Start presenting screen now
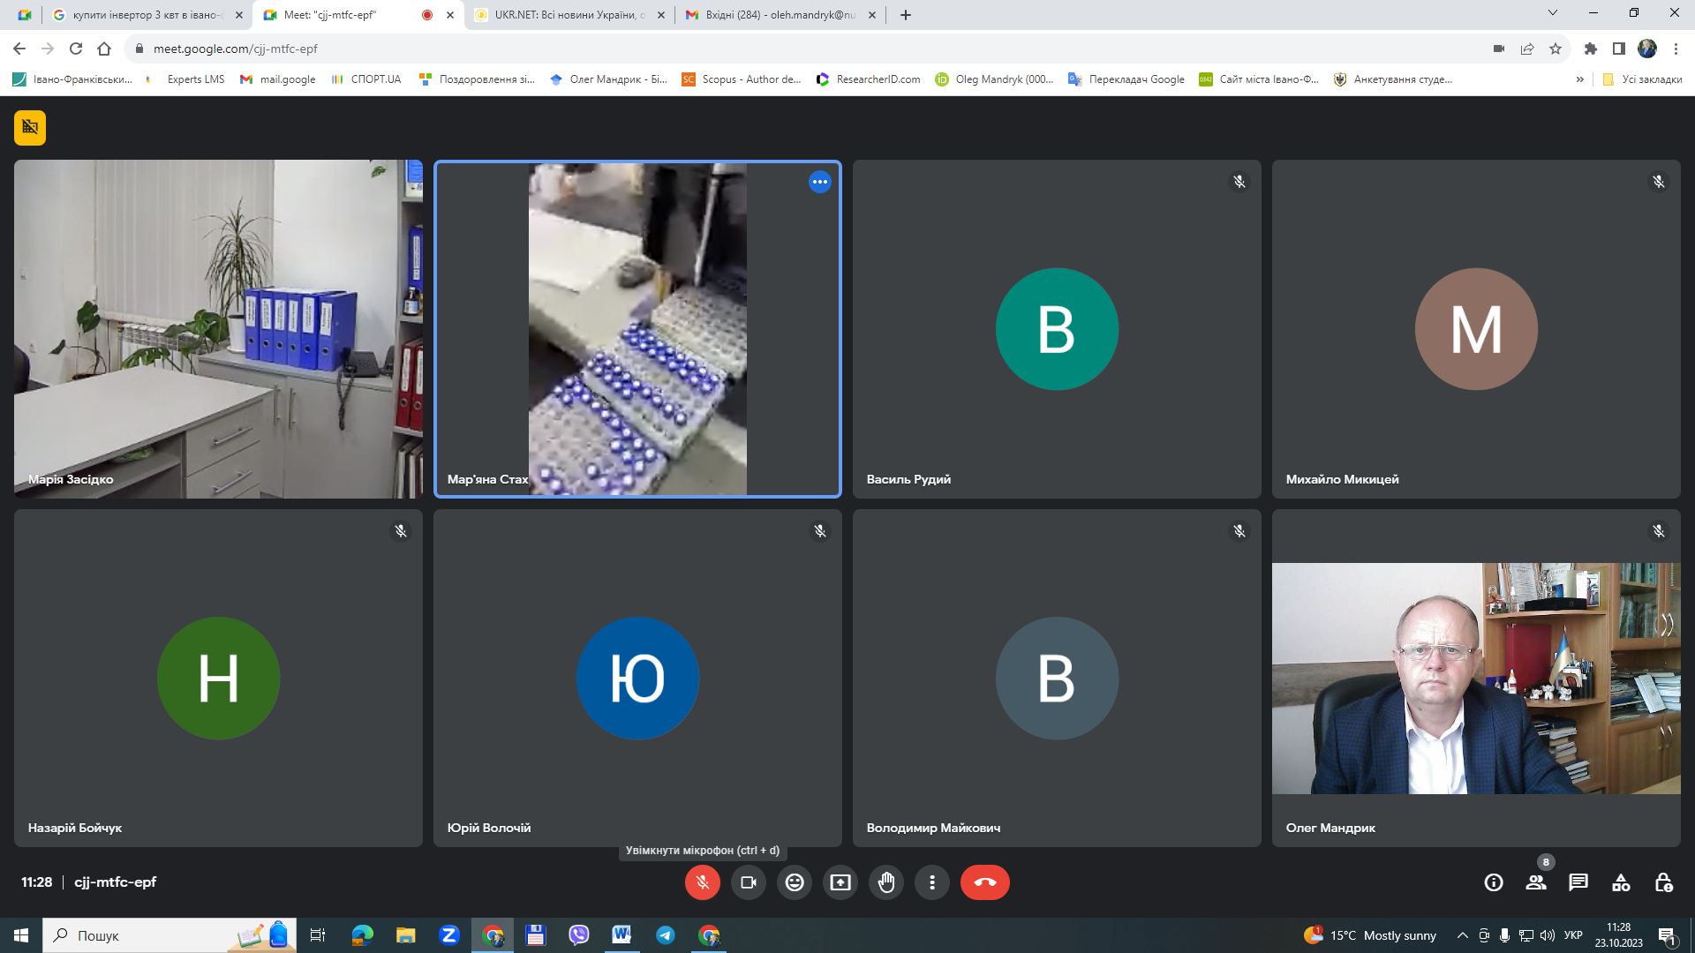 pos(840,882)
